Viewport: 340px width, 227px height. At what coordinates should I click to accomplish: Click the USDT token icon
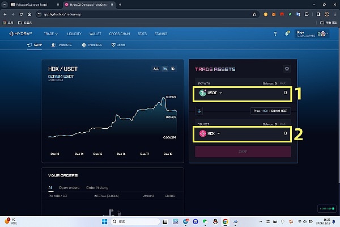pyautogui.click(x=203, y=93)
